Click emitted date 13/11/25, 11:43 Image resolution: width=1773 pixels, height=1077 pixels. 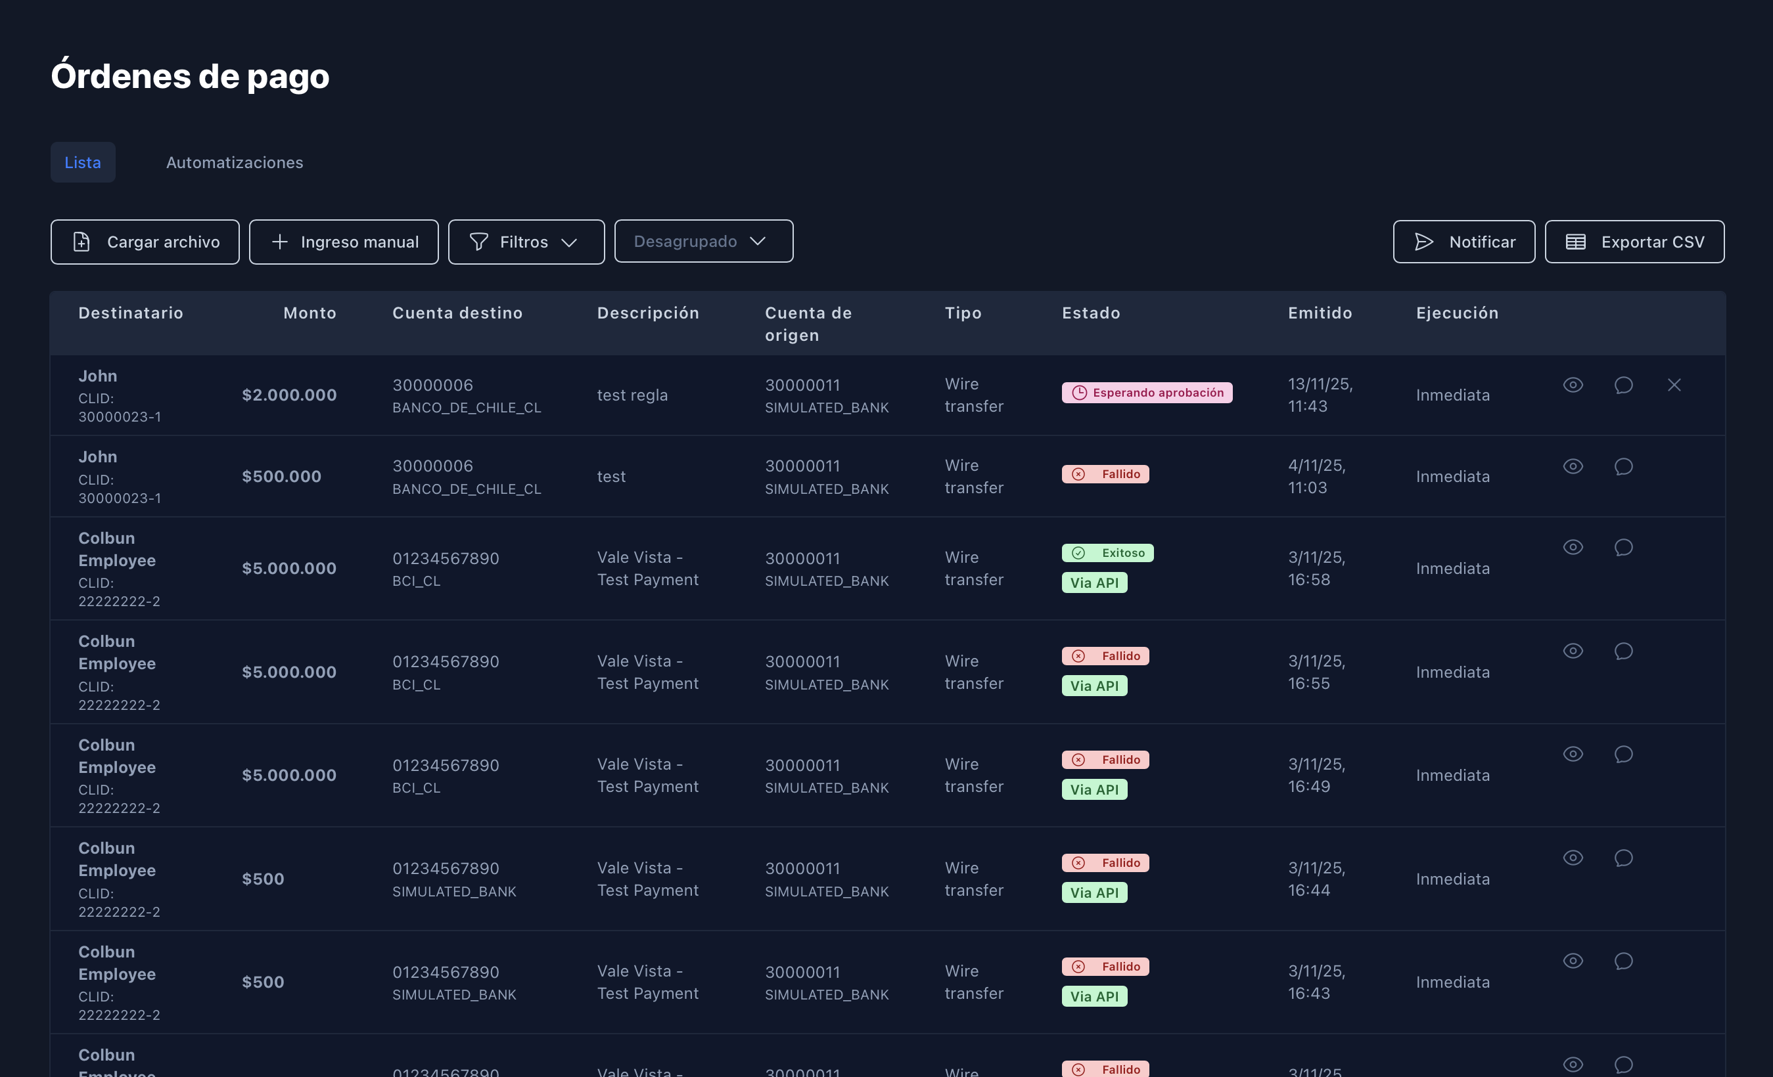(x=1320, y=395)
